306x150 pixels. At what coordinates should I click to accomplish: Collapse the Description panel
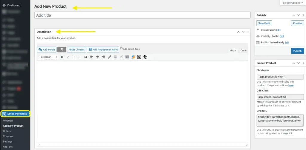click(248, 32)
